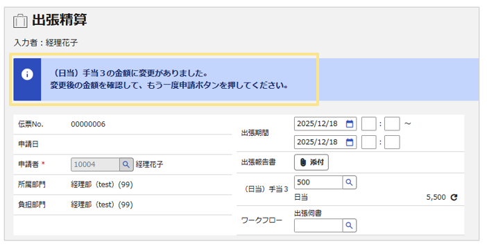Click the refresh icon next to 5,500
Screen dimensions: 487x251
point(454,198)
